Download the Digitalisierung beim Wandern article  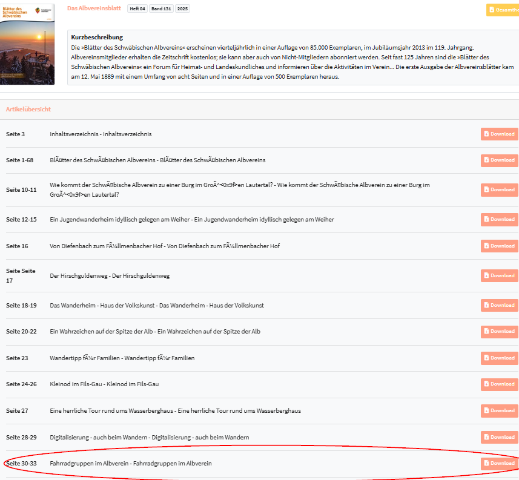[x=499, y=437]
